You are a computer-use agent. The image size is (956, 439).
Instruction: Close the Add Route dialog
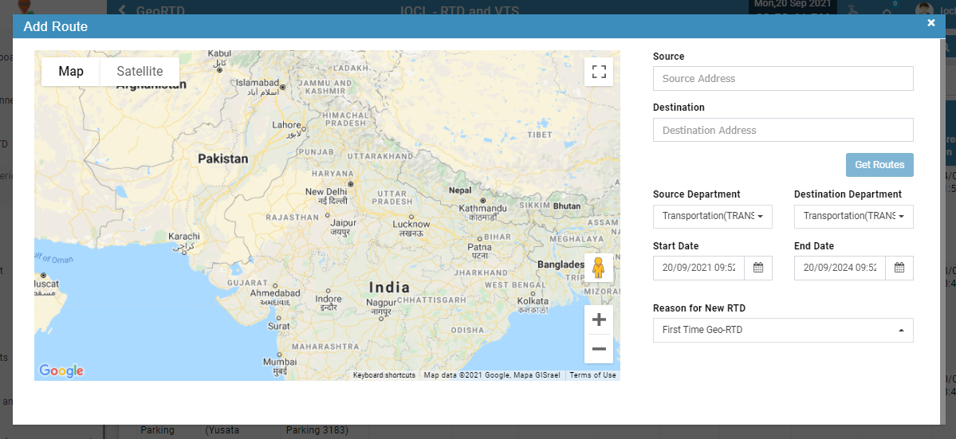(931, 23)
